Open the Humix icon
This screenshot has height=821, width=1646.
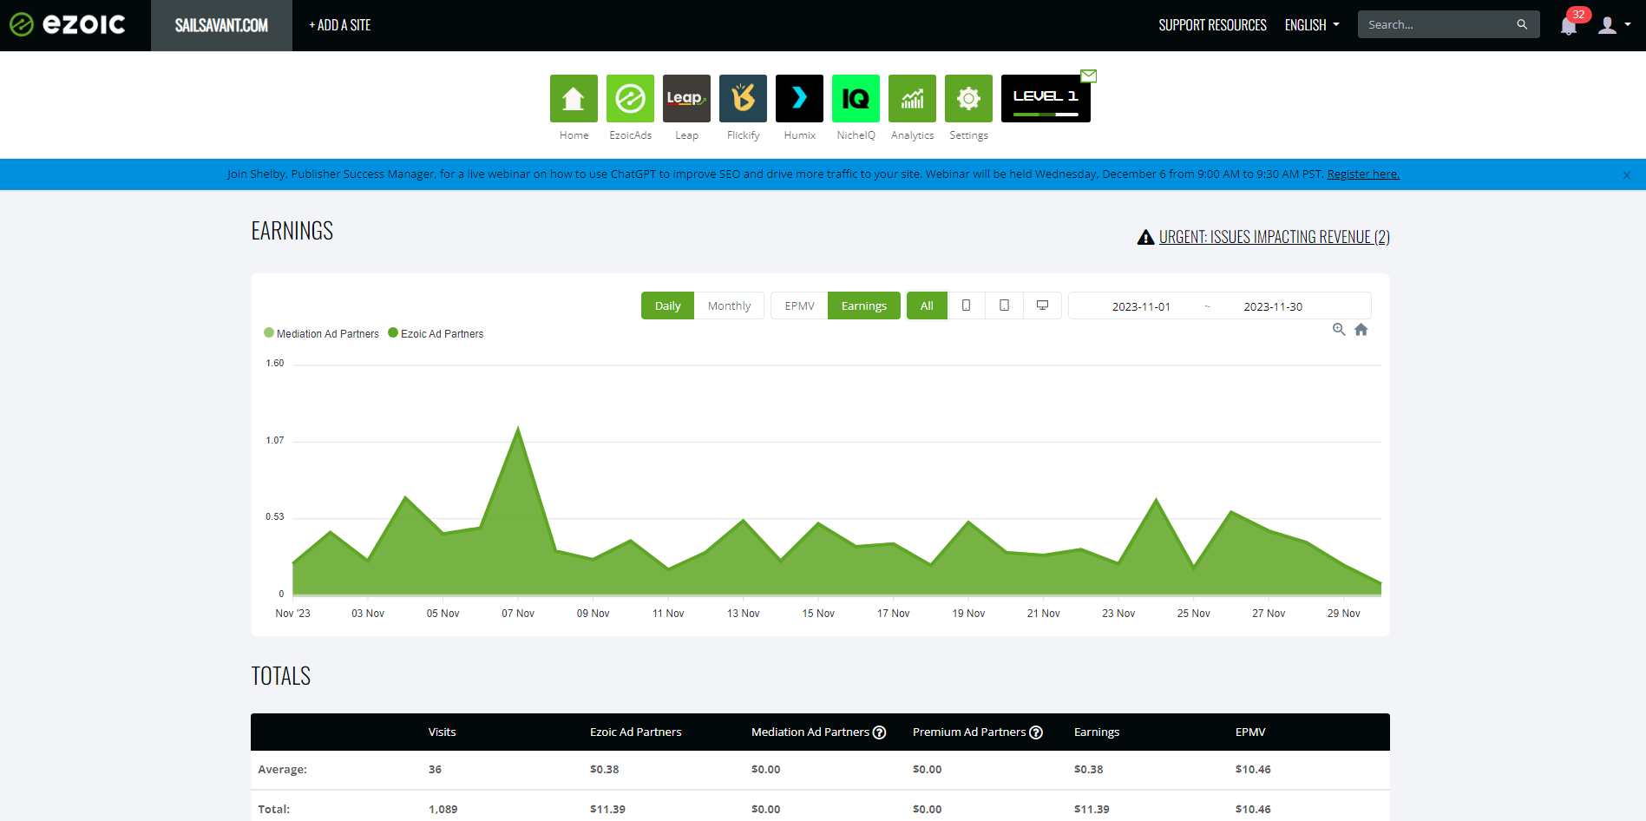click(x=799, y=98)
